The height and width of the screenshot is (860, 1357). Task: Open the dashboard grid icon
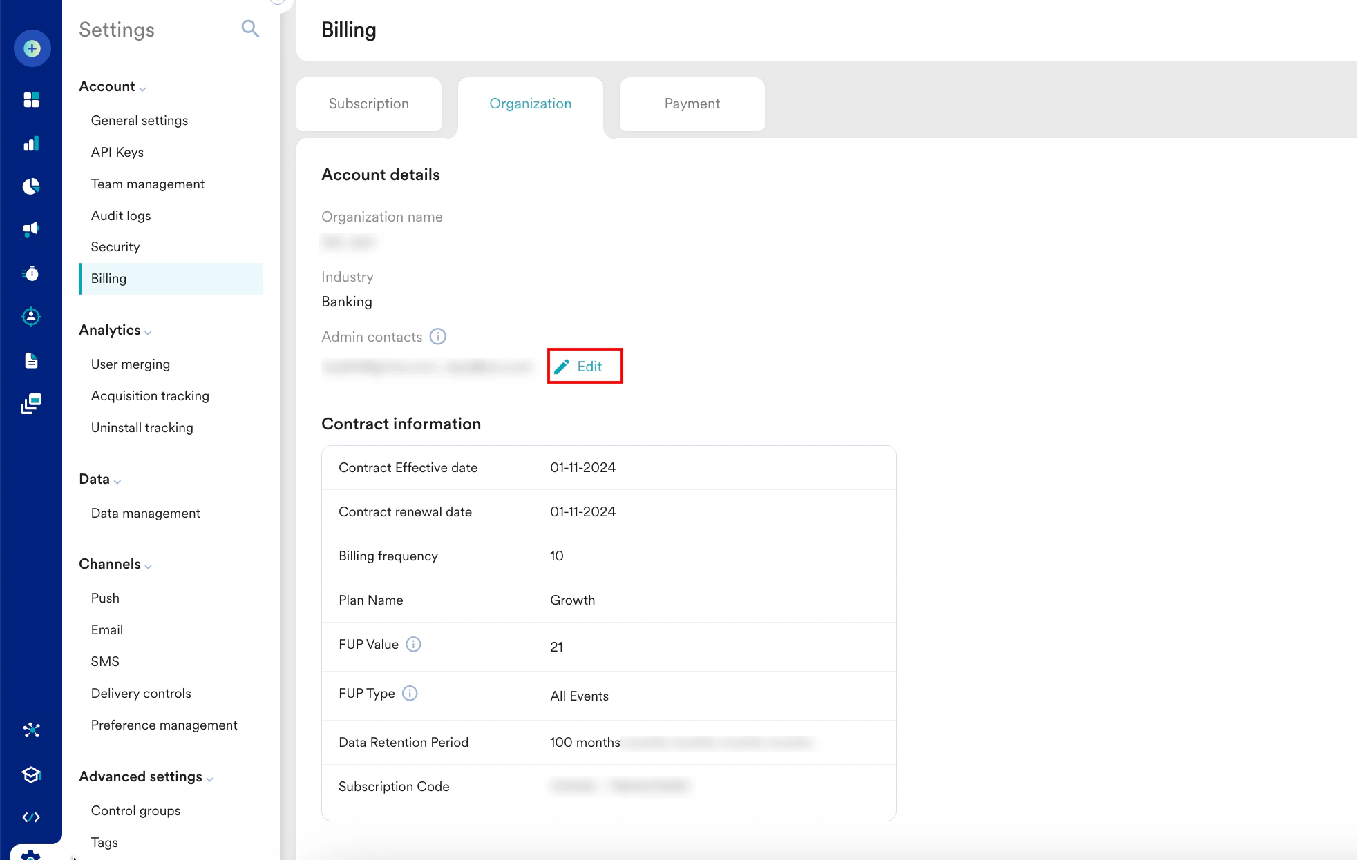[x=32, y=100]
